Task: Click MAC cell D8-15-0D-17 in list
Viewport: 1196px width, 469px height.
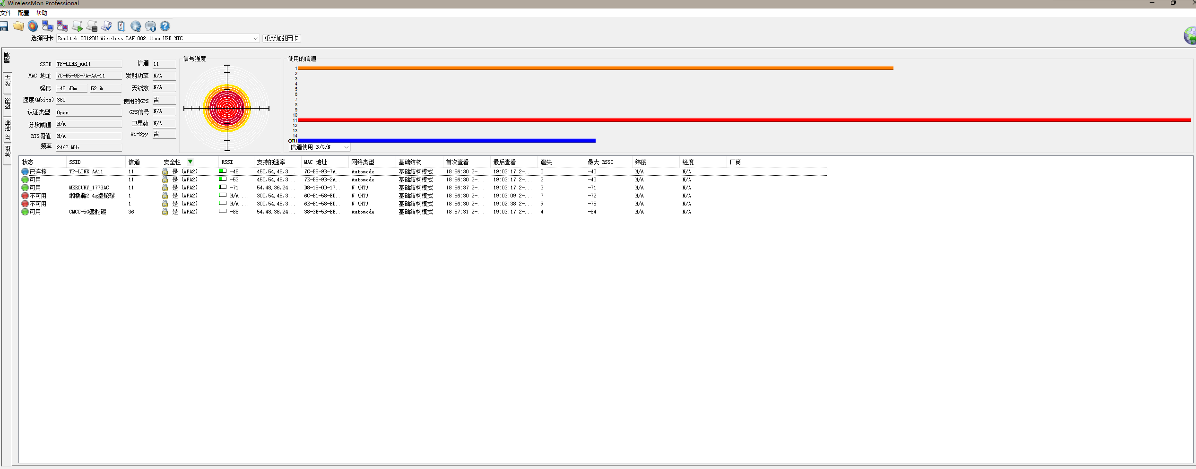Action: pos(323,188)
